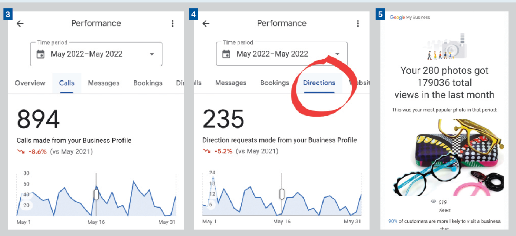
Task: Click 'Calls made from your Business Profile'
Action: pyautogui.click(x=74, y=141)
